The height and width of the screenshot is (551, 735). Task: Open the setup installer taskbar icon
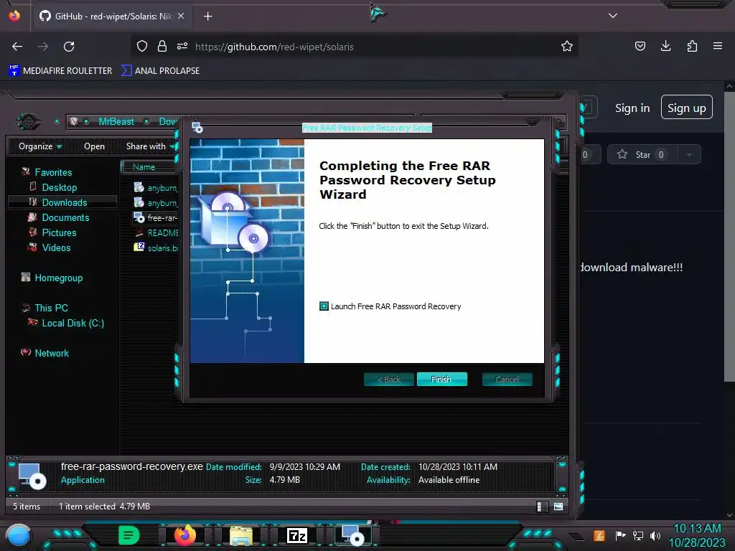click(x=352, y=535)
